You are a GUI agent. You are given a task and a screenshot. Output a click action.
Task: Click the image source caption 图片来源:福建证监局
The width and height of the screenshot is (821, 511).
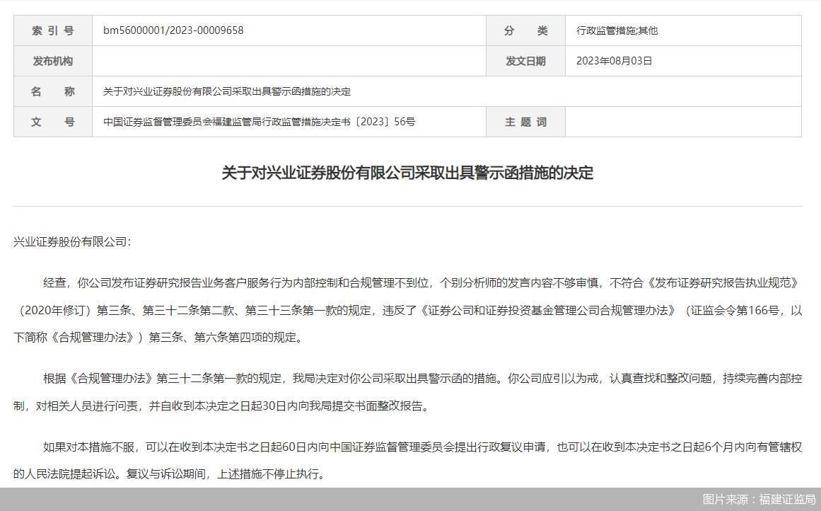[x=759, y=499]
